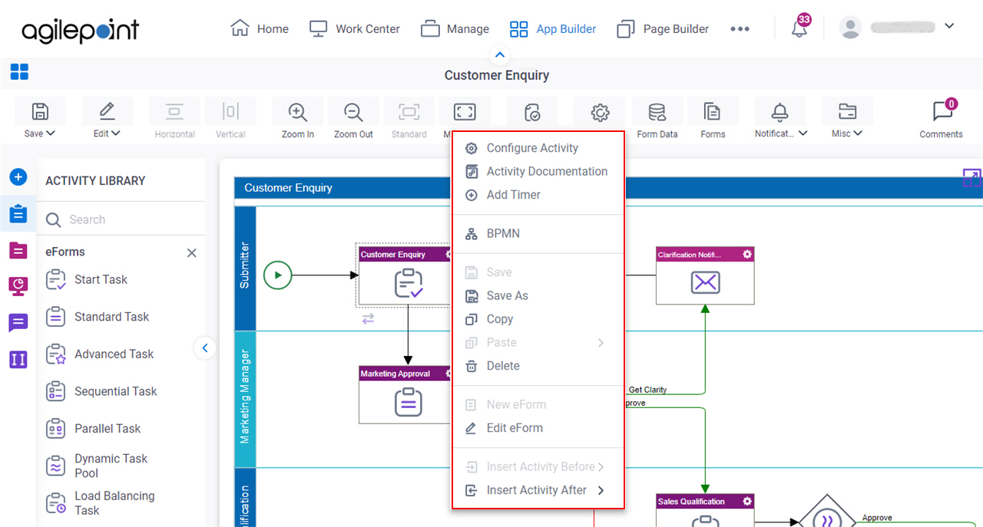Open the Edit dropdown arrow

pyautogui.click(x=116, y=133)
